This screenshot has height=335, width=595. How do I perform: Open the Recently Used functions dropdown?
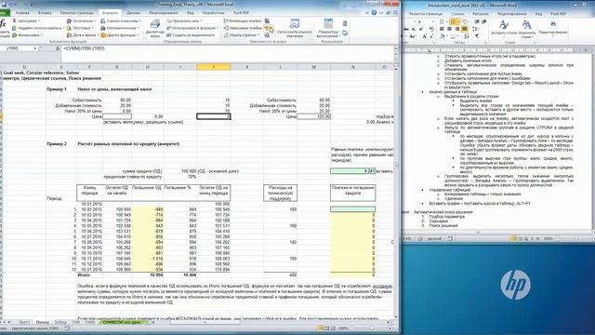click(37, 28)
